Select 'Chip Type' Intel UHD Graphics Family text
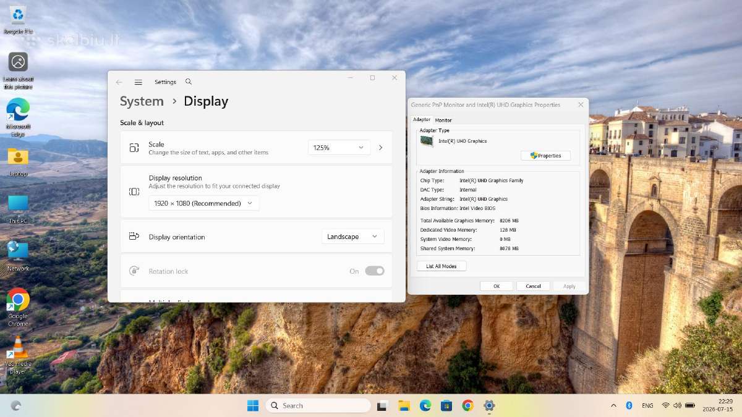This screenshot has height=417, width=742. coord(492,180)
